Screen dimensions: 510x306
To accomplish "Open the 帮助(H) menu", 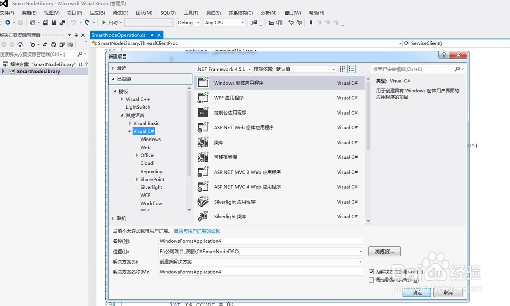I will pyautogui.click(x=317, y=13).
